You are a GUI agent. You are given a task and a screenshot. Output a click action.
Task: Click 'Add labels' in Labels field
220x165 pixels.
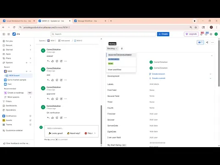[154, 84]
